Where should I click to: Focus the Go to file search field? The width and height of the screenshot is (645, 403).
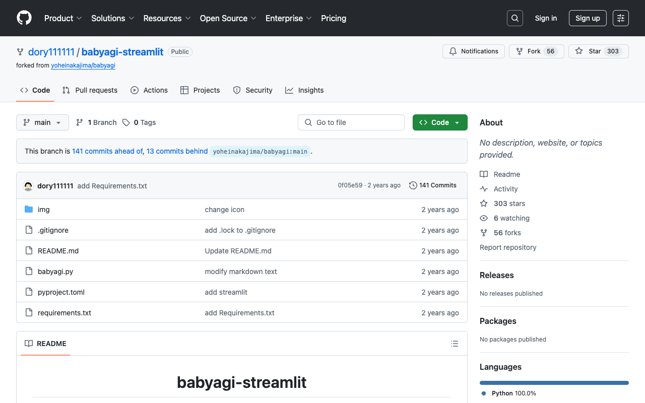(351, 122)
